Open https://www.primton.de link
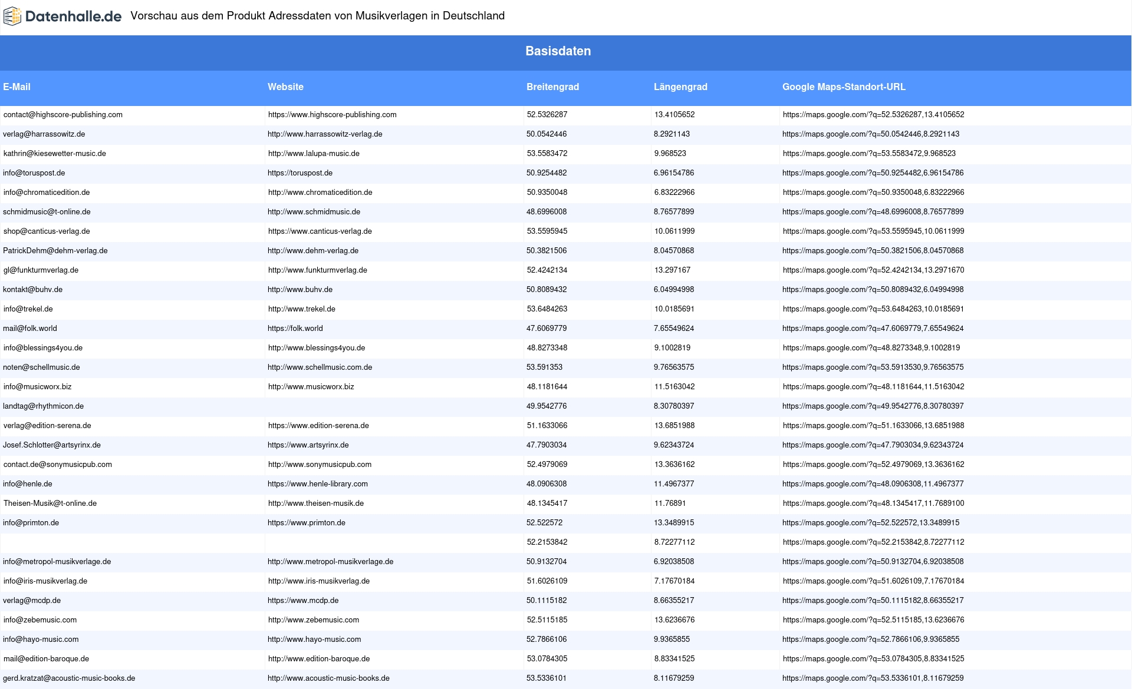The image size is (1132, 689). tap(307, 523)
